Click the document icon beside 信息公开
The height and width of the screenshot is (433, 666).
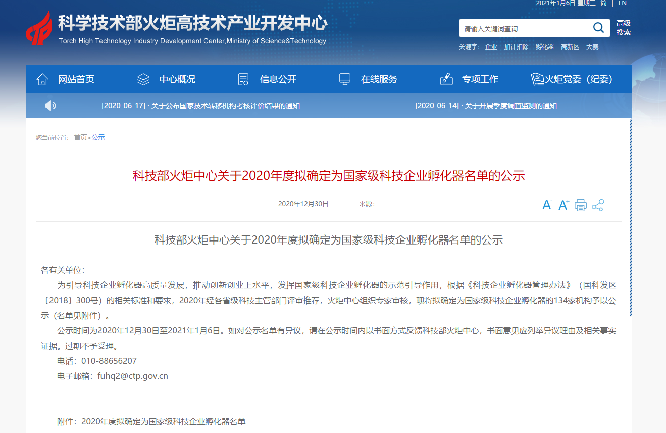pos(243,79)
